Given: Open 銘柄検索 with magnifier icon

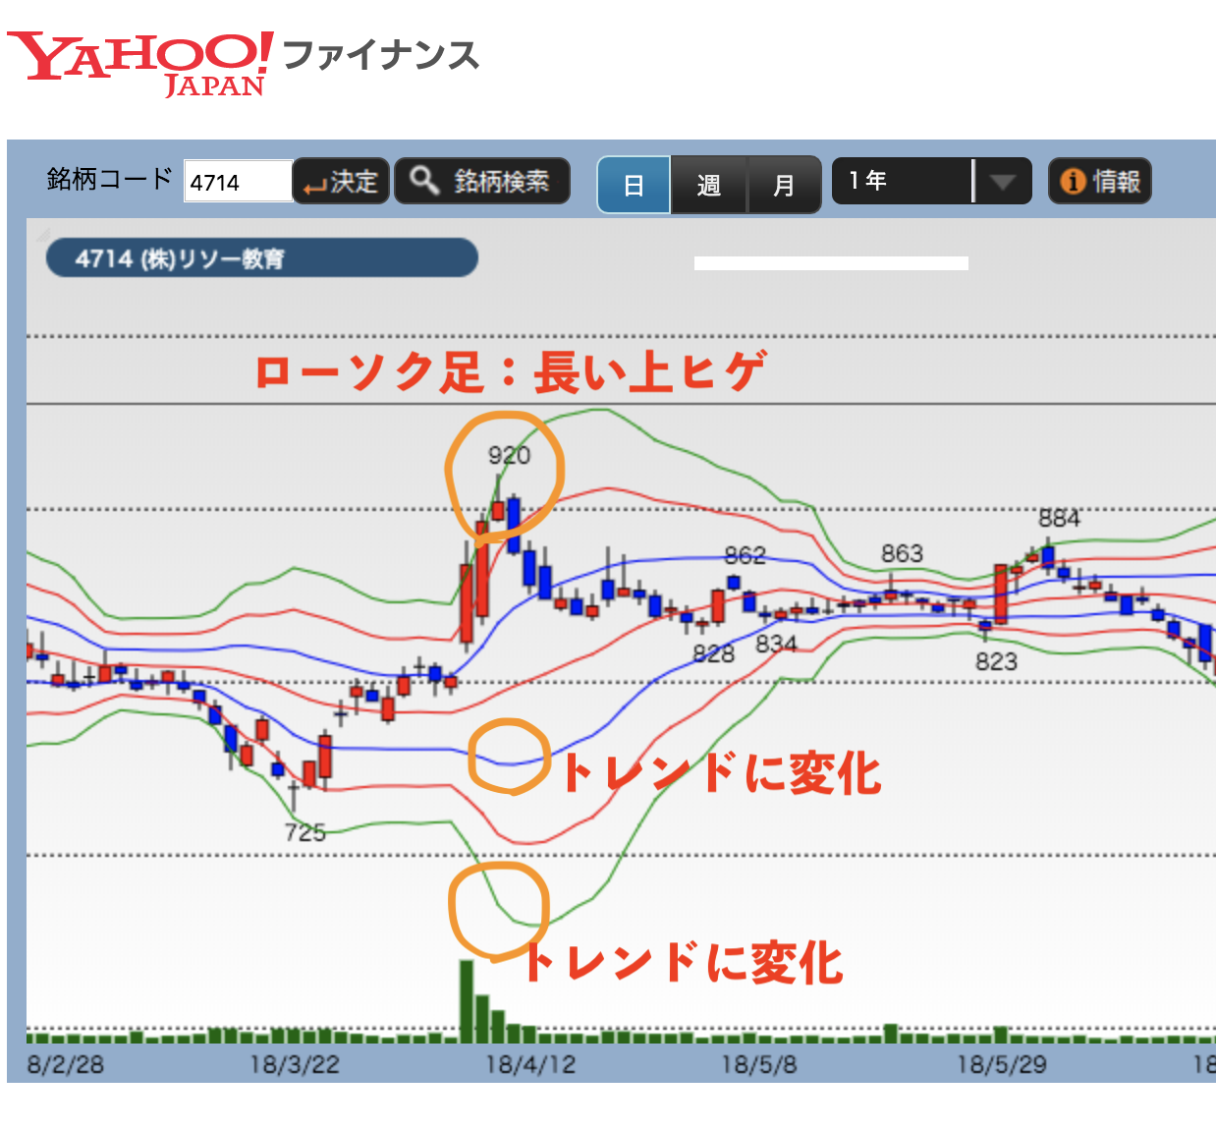Looking at the screenshot, I should [x=482, y=182].
